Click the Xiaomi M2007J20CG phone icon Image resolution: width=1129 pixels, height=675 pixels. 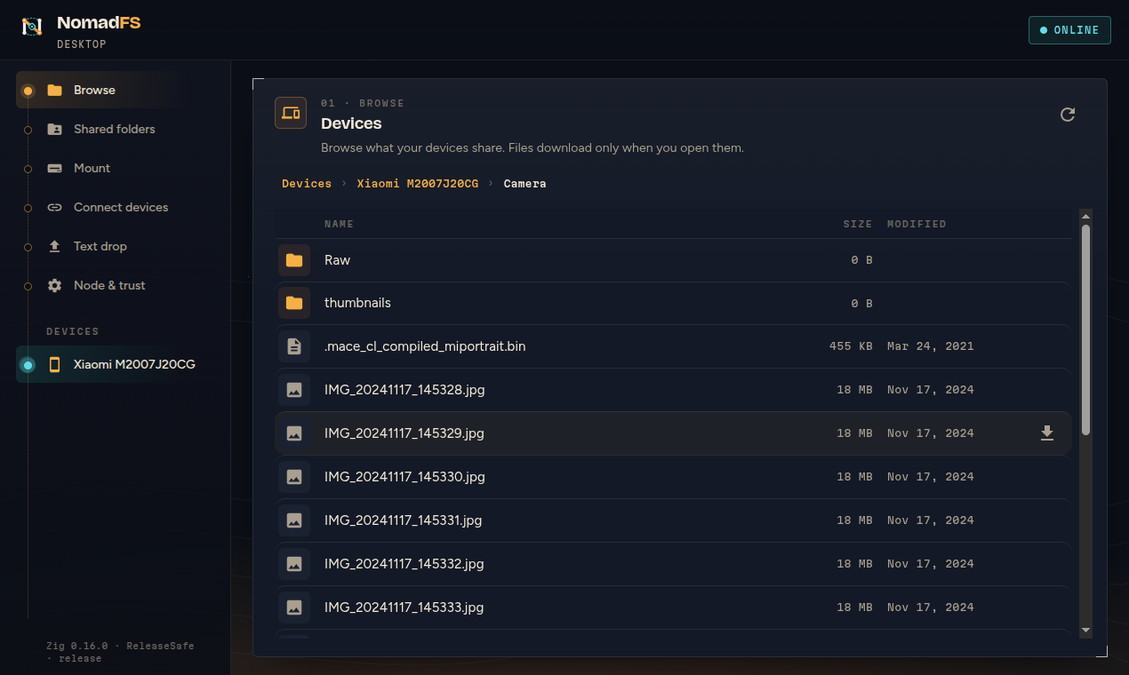point(54,364)
